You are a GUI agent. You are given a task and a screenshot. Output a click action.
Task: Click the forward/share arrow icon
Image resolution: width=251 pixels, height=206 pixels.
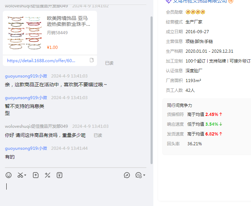[127, 175]
